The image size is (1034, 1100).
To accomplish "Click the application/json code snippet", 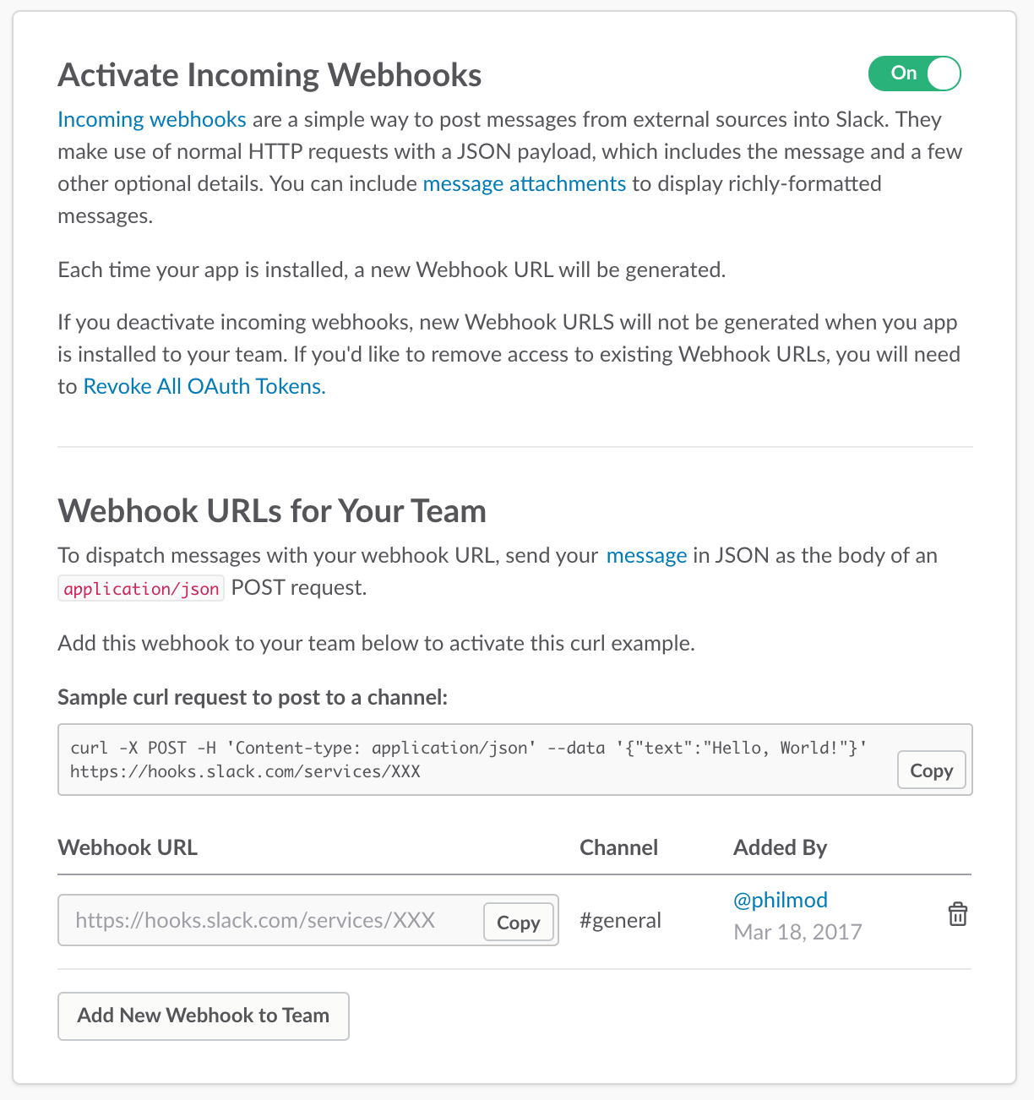I will [x=141, y=588].
